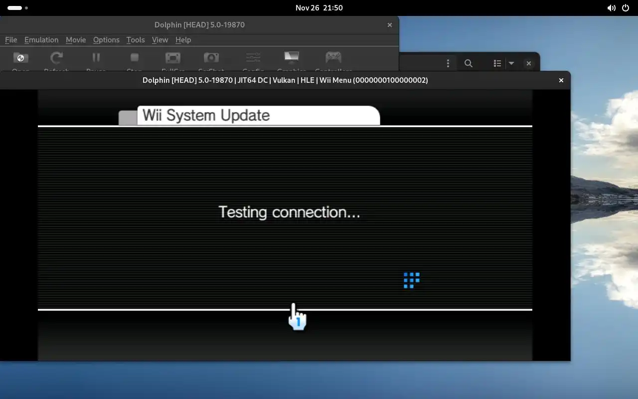
Task: Open the Tools menu
Action: pos(136,40)
